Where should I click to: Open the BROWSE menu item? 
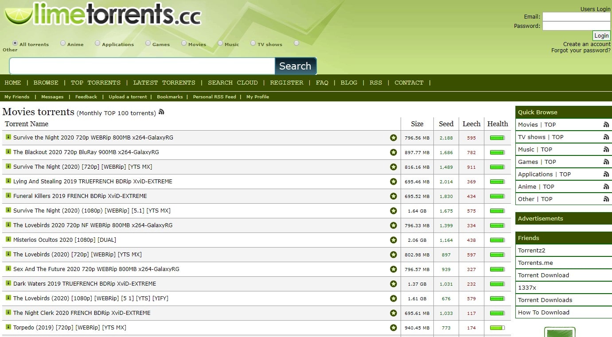[x=46, y=82]
